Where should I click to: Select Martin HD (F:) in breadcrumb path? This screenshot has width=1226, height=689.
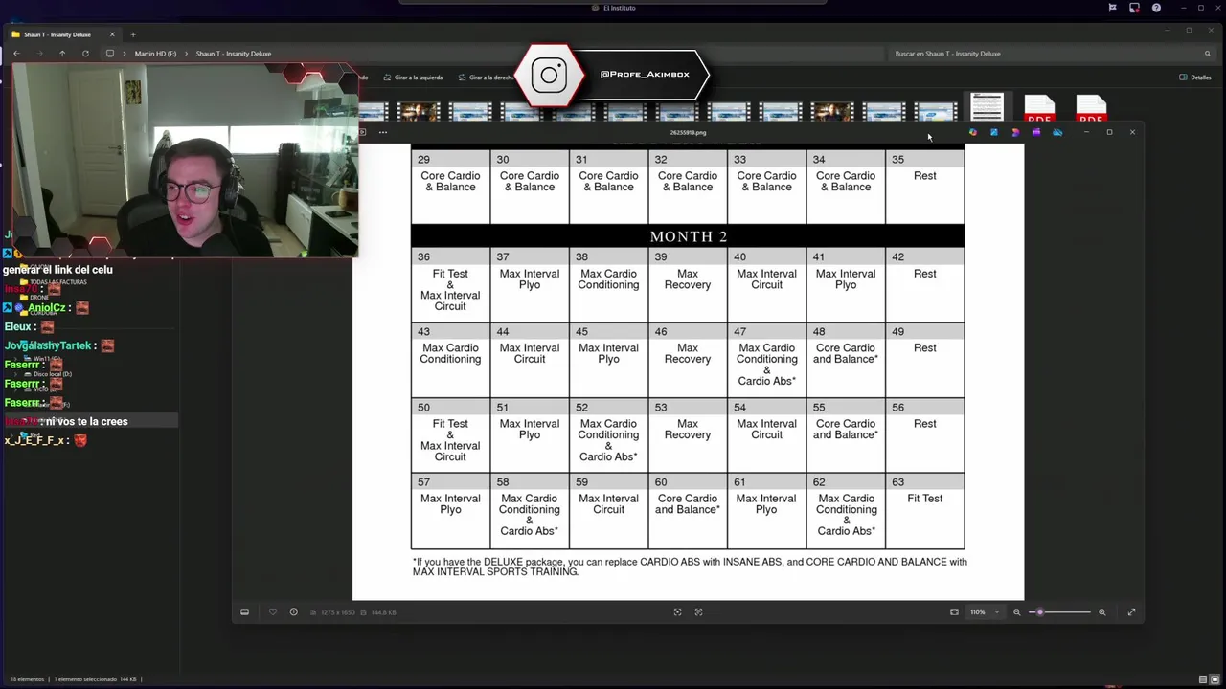[155, 54]
